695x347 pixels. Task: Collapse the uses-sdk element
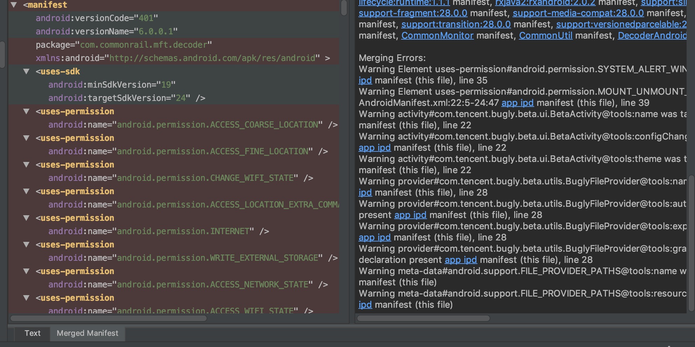(x=27, y=72)
